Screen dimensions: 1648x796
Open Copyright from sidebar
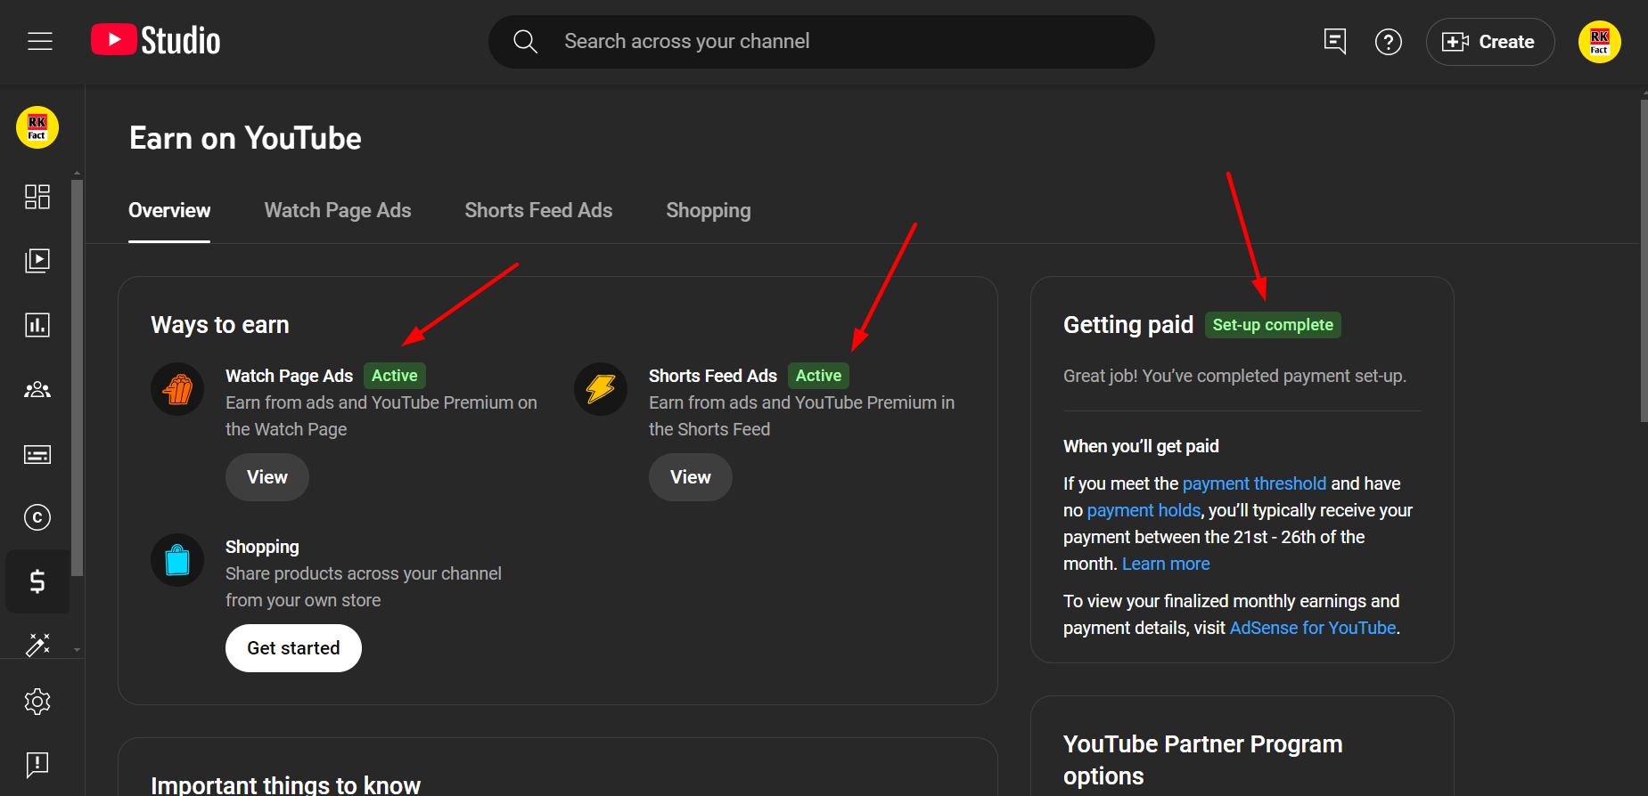point(37,517)
